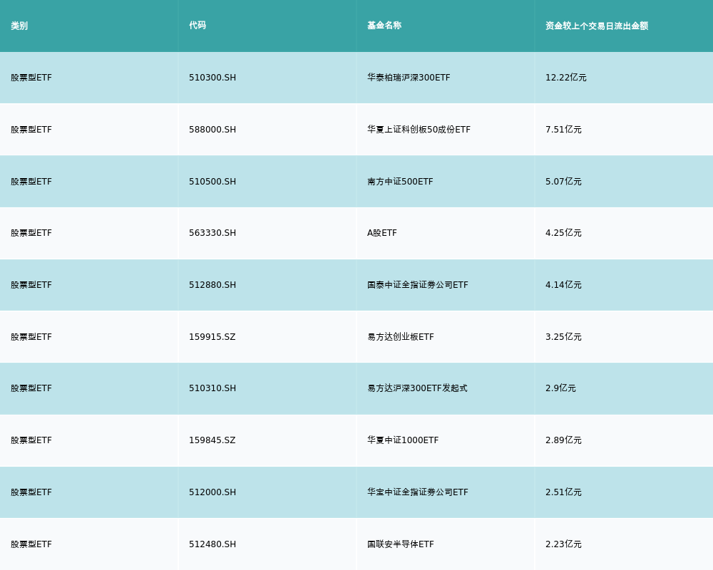The width and height of the screenshot is (713, 570).
Task: Select code 563330.SH
Action: tap(212, 233)
